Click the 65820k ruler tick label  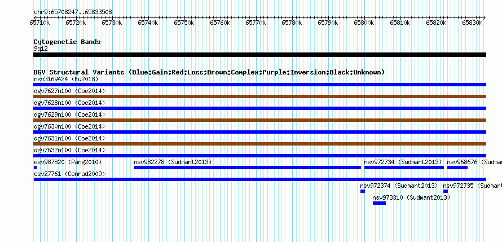(437, 23)
